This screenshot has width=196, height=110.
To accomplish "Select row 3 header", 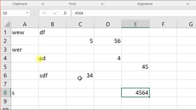I will tap(6, 50).
